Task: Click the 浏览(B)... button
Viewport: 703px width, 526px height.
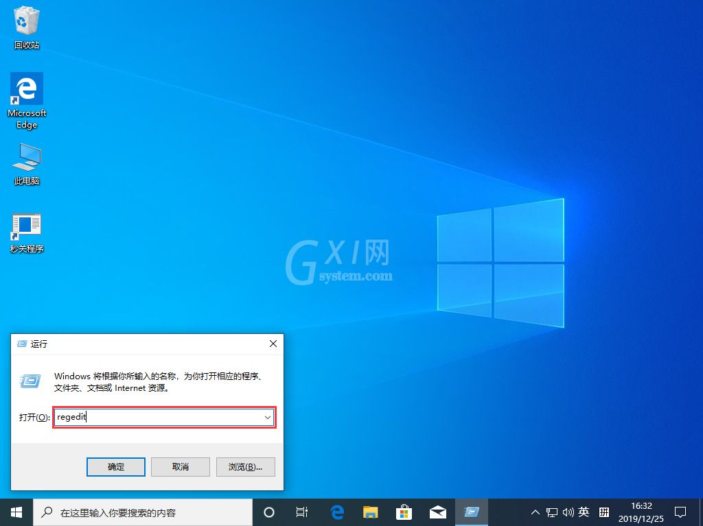Action: pyautogui.click(x=245, y=467)
